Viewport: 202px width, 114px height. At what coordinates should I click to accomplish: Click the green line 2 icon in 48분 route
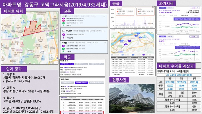(63, 49)
